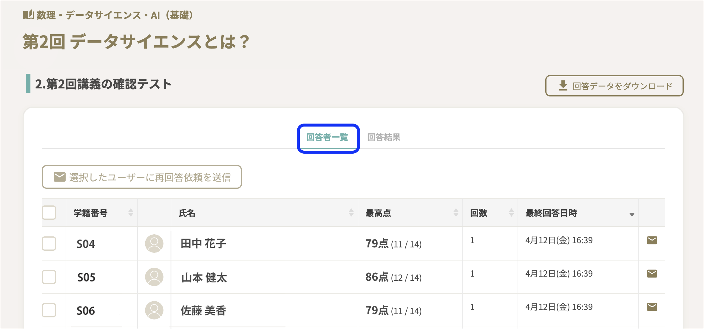This screenshot has height=329, width=704.
Task: Click student number S05
Action: [86, 277]
